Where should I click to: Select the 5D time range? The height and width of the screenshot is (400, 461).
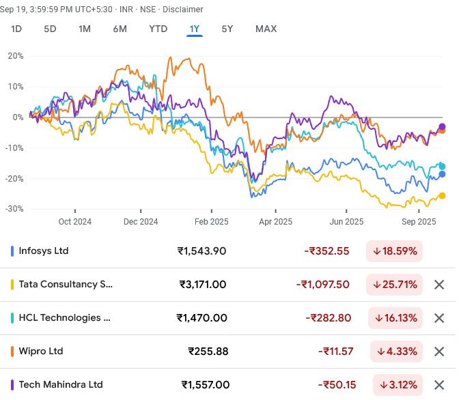pos(50,29)
